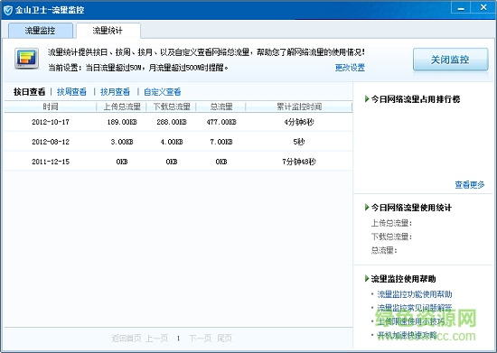Click the 查看更多 link
This screenshot has width=497, height=353.
470,184
